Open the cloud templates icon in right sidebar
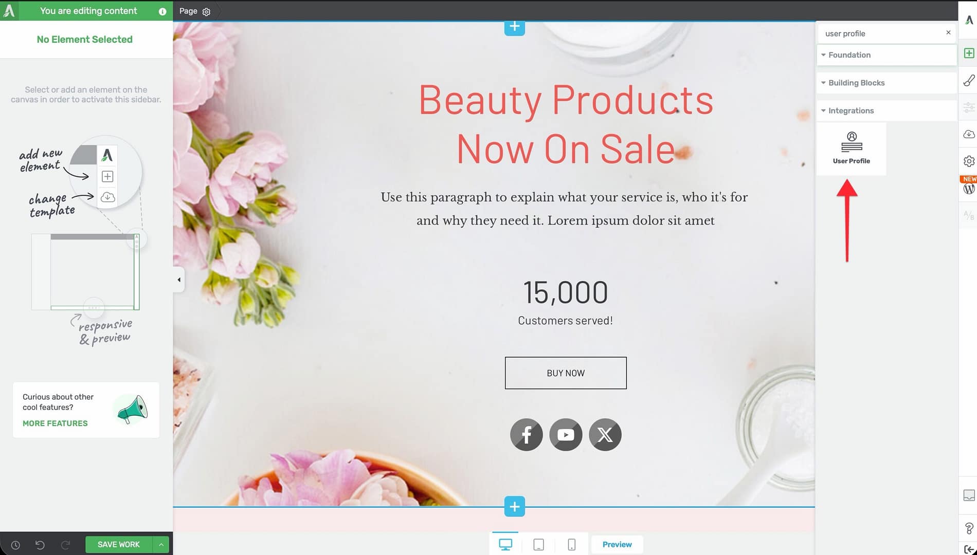Image resolution: width=977 pixels, height=555 pixels. tap(969, 134)
